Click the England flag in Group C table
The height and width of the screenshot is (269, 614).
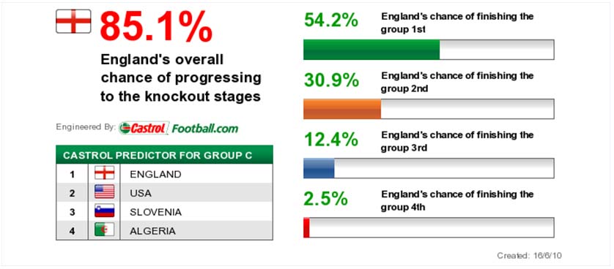click(105, 173)
